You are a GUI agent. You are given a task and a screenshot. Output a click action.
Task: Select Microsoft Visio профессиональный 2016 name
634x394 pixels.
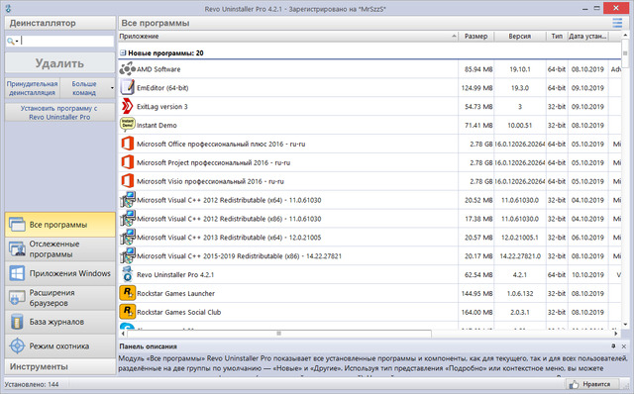[x=210, y=181]
